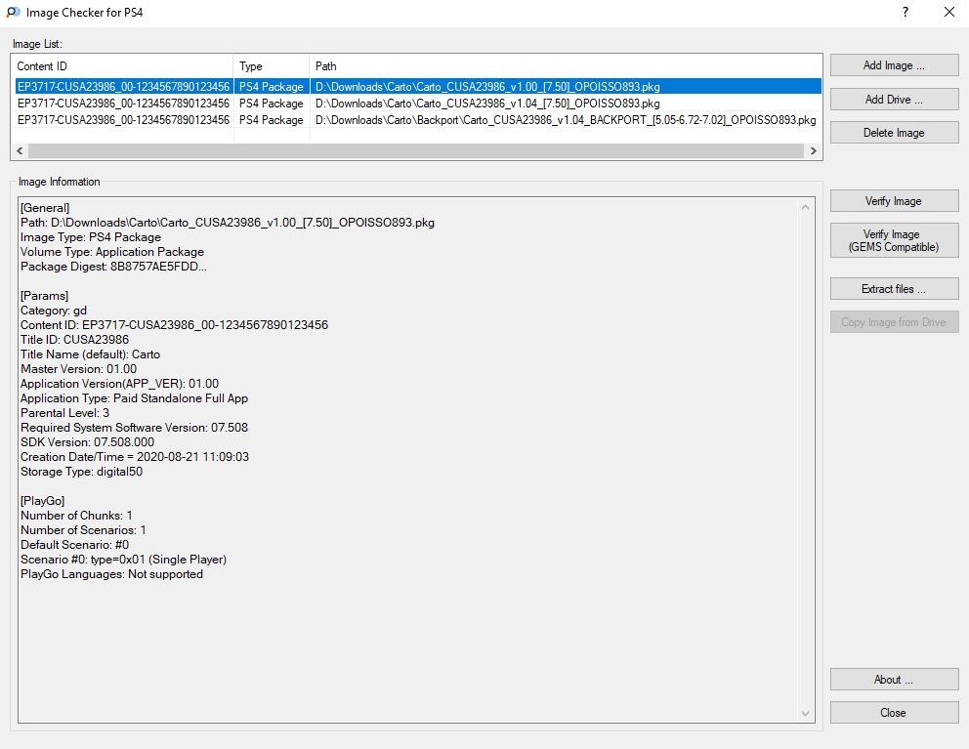
Task: Click Content ID cell of the v1.04 [7.50] row
Action: pyautogui.click(x=124, y=104)
